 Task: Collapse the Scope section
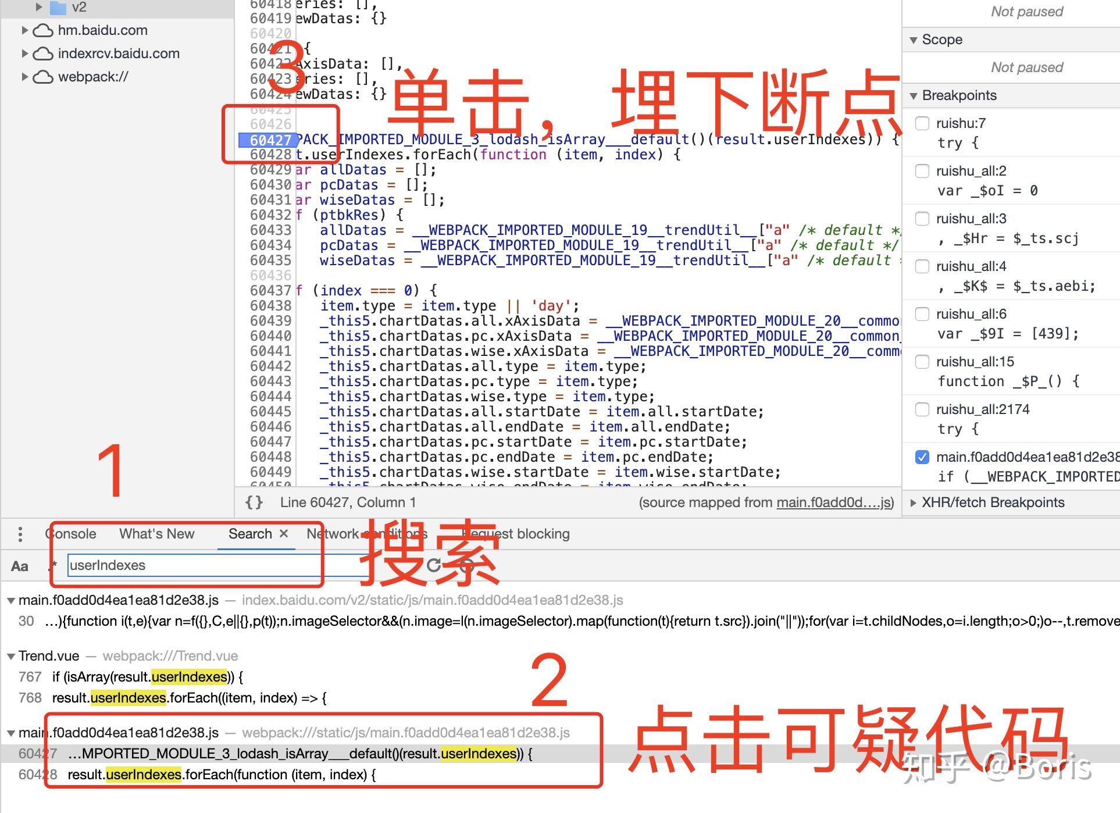point(914,40)
